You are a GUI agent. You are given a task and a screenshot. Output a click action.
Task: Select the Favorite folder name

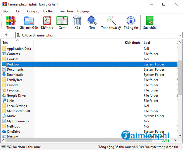pos(13,85)
